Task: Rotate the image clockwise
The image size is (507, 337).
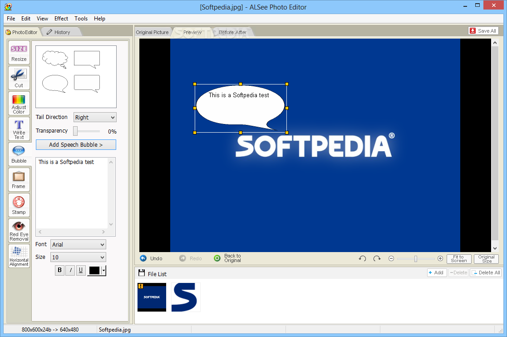Action: (x=377, y=258)
